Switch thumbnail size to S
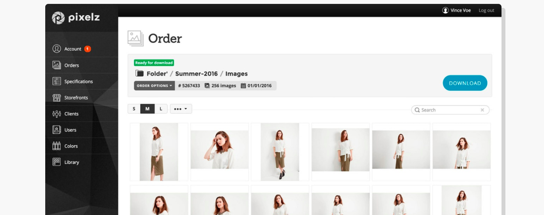This screenshot has width=544, height=215. click(134, 109)
